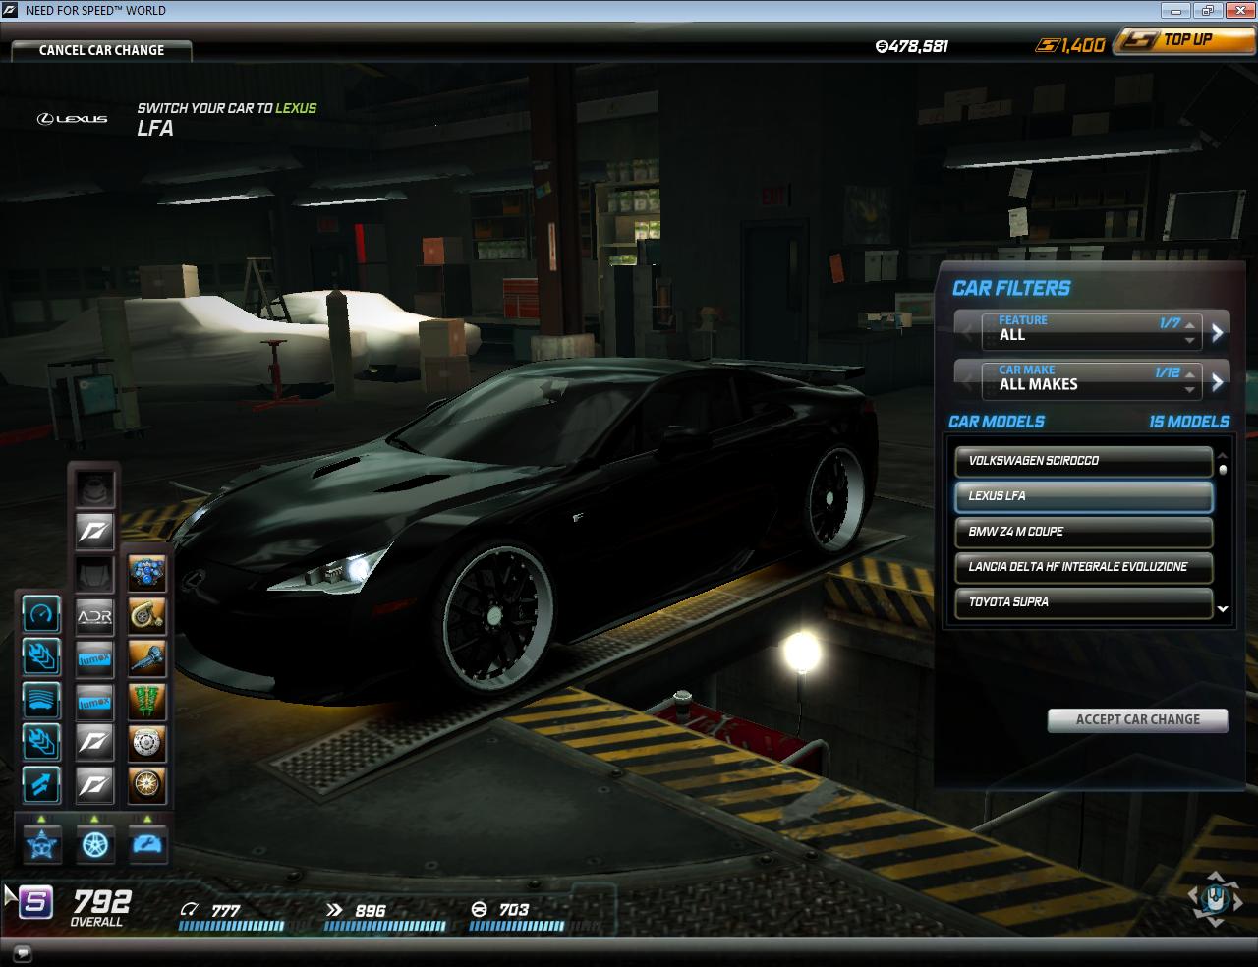Screen dimensions: 1258x967
Task: Click the handling steering icon next to 703
Action: (x=479, y=910)
